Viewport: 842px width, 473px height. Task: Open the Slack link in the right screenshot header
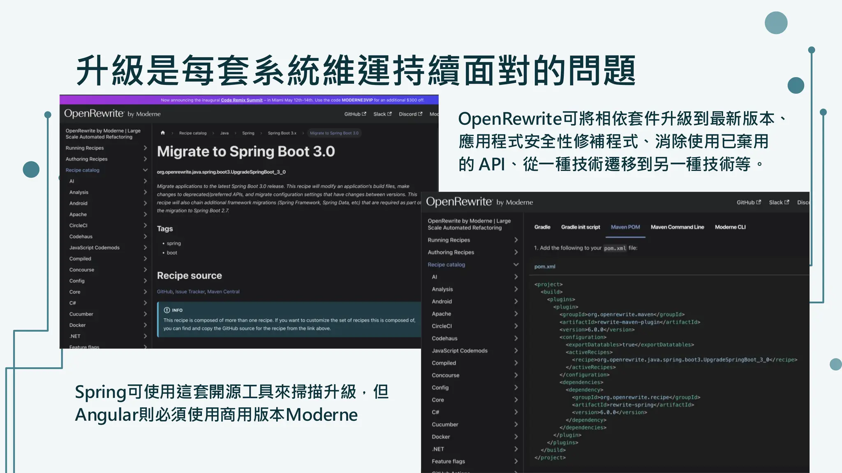[779, 202]
